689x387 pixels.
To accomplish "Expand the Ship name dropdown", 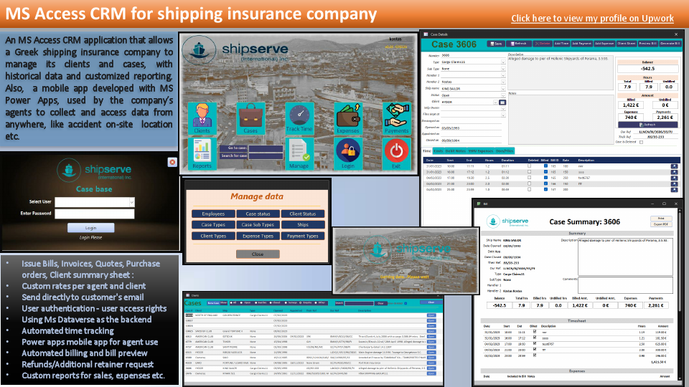I will tap(503, 89).
